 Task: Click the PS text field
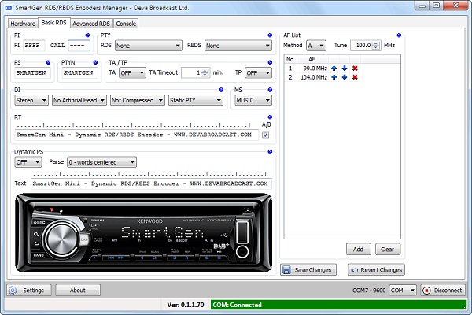click(x=32, y=73)
